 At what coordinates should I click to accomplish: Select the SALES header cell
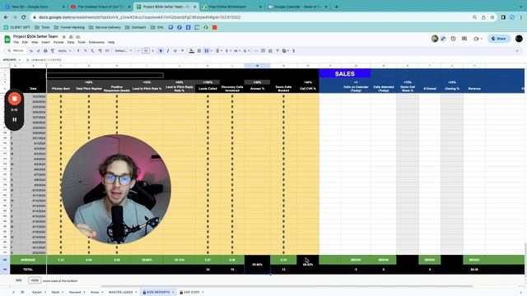tap(344, 73)
